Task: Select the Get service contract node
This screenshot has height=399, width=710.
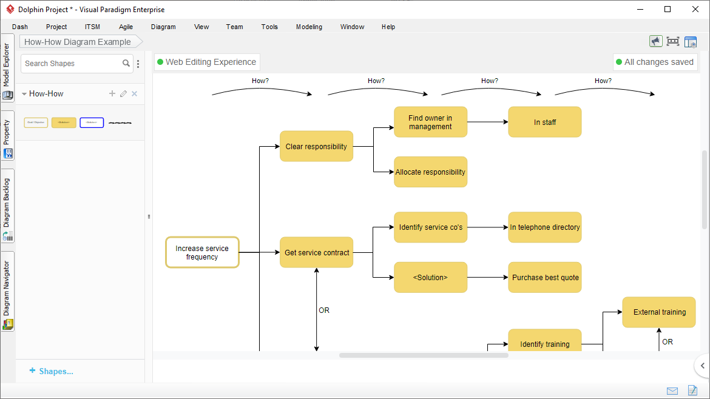Action: pyautogui.click(x=316, y=252)
